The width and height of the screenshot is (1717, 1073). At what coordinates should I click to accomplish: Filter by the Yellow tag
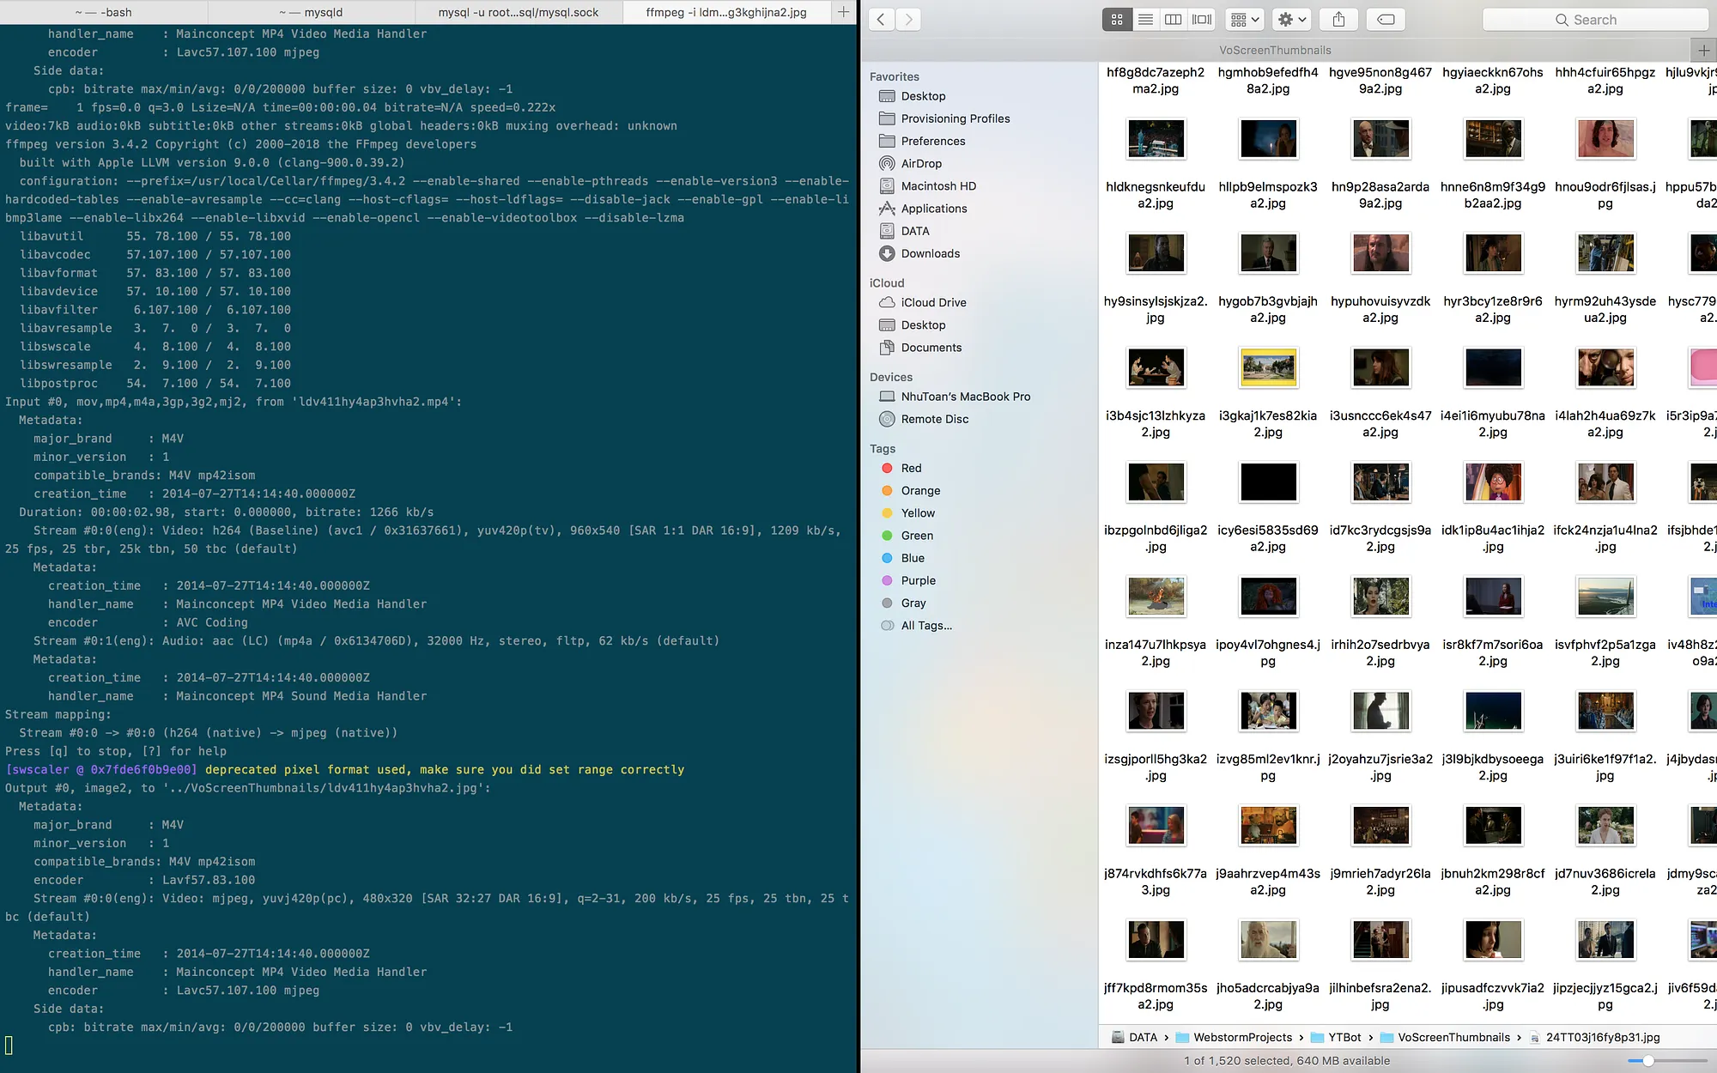point(918,512)
